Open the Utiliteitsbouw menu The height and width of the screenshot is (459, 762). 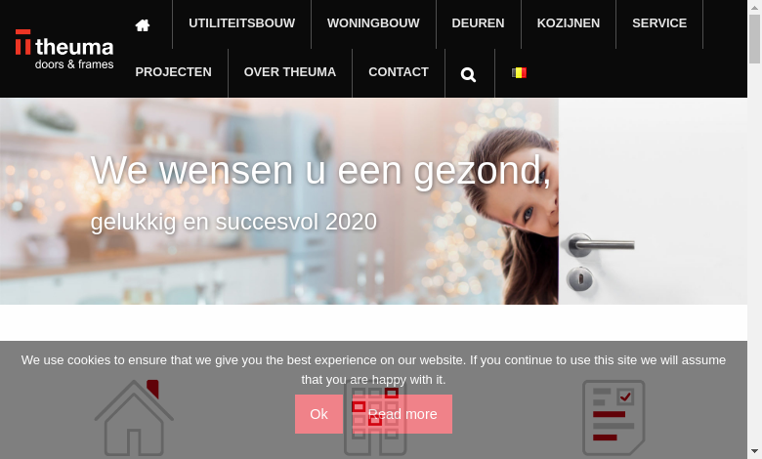[241, 23]
